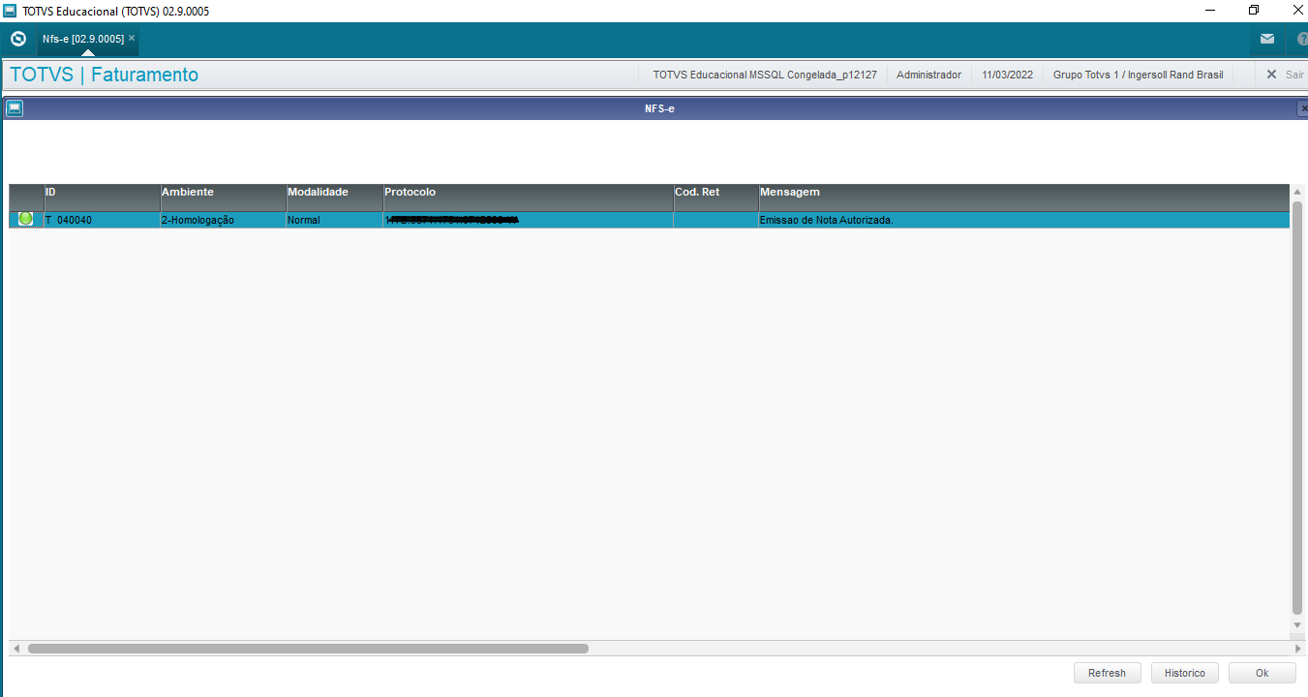
Task: Select the cell with ID T 040040
Action: point(102,220)
